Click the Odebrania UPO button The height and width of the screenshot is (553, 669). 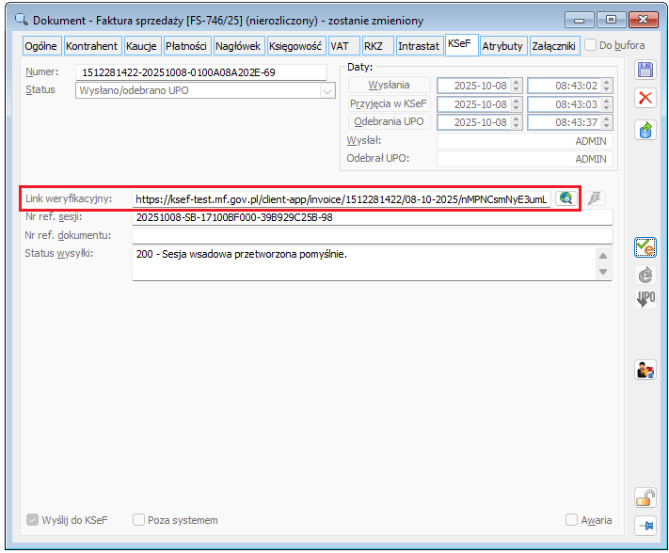pyautogui.click(x=390, y=121)
